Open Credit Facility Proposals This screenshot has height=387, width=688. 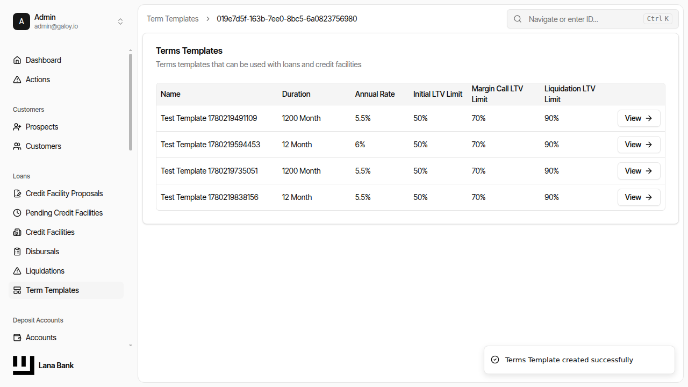(x=66, y=193)
